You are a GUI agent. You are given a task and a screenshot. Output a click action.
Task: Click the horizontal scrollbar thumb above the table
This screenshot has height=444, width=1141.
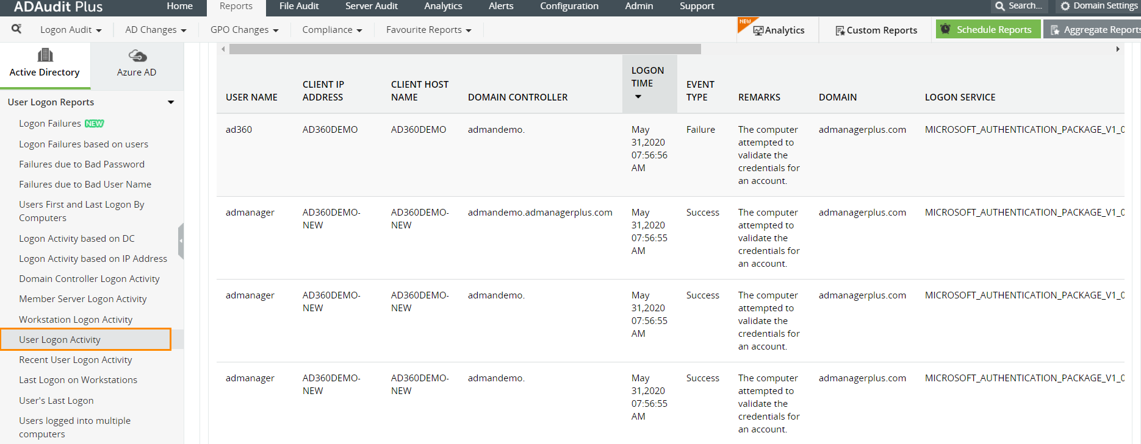pos(465,49)
